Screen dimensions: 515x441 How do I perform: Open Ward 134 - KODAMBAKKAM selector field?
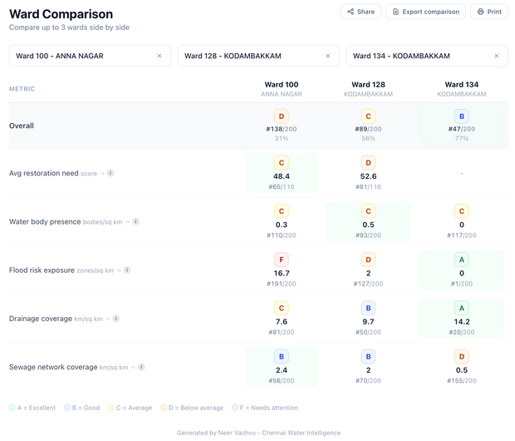[x=418, y=56]
